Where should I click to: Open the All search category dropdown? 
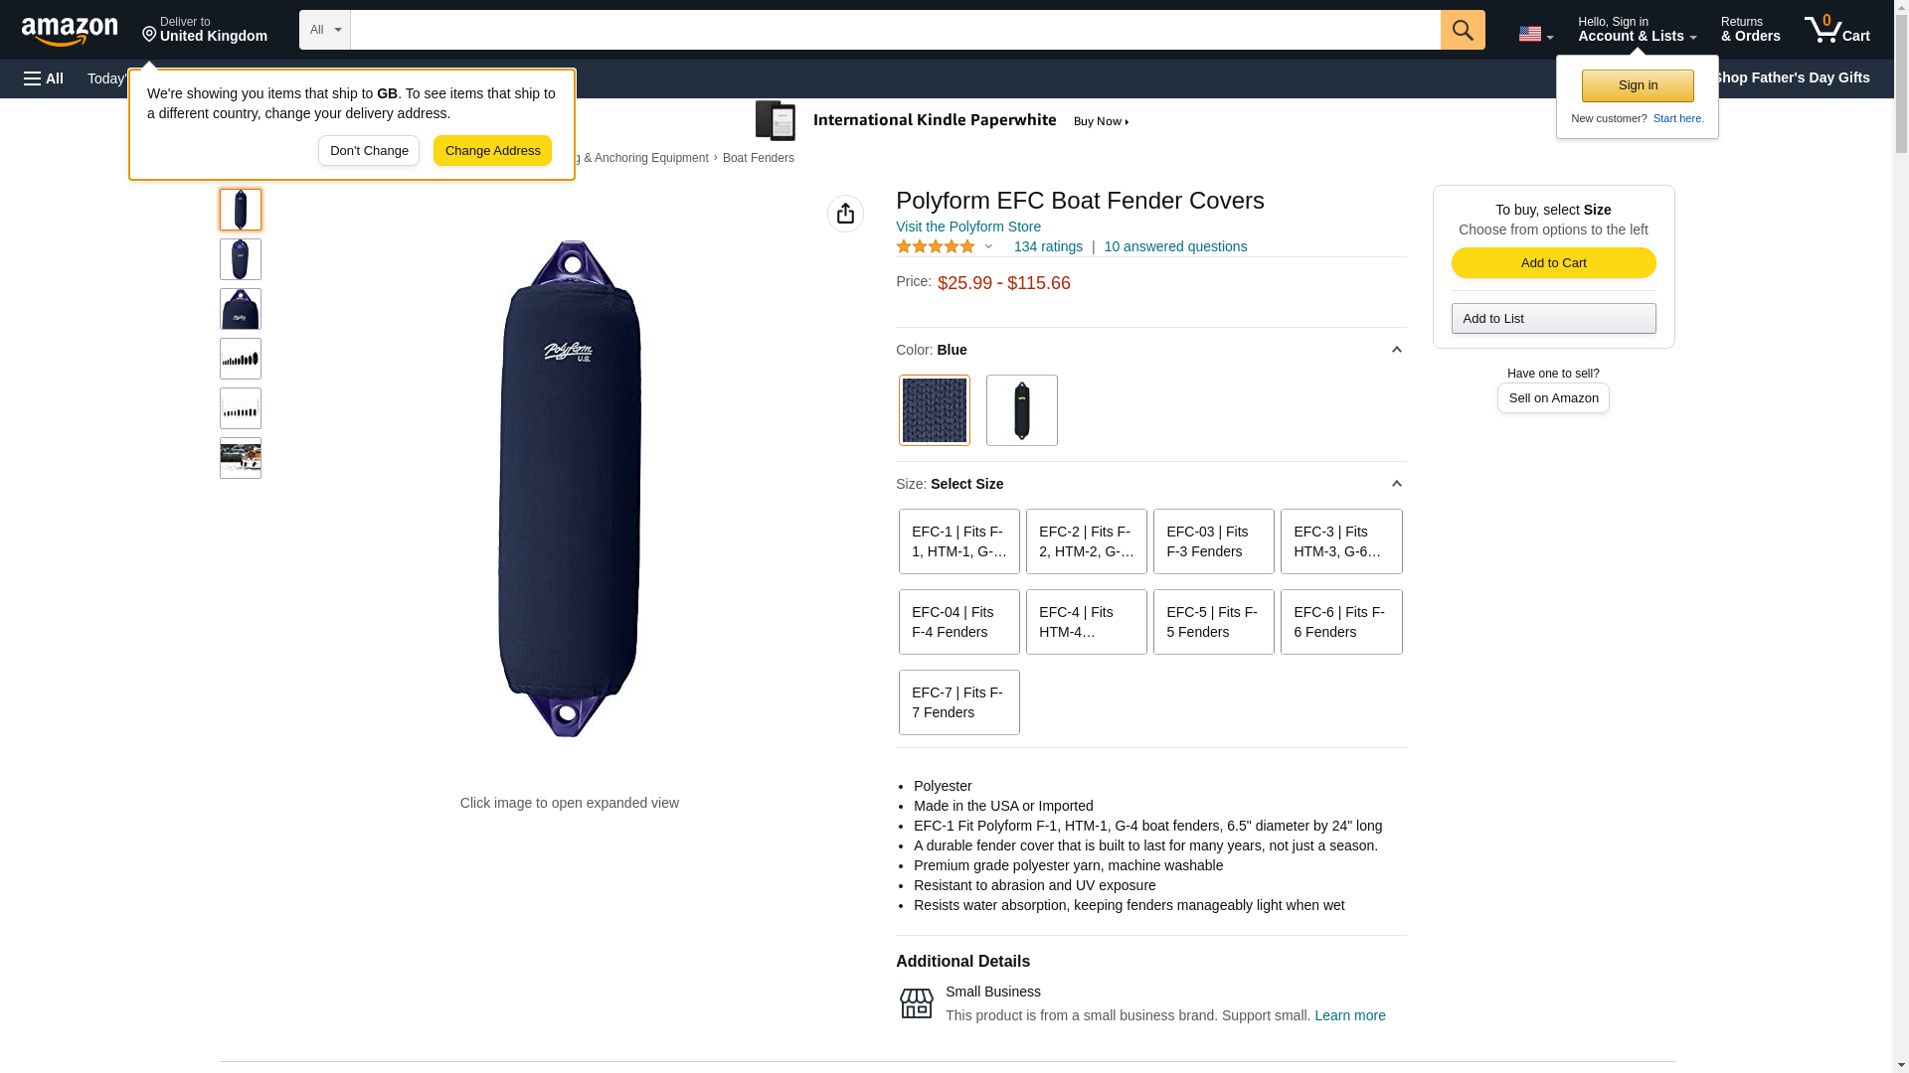(x=324, y=30)
